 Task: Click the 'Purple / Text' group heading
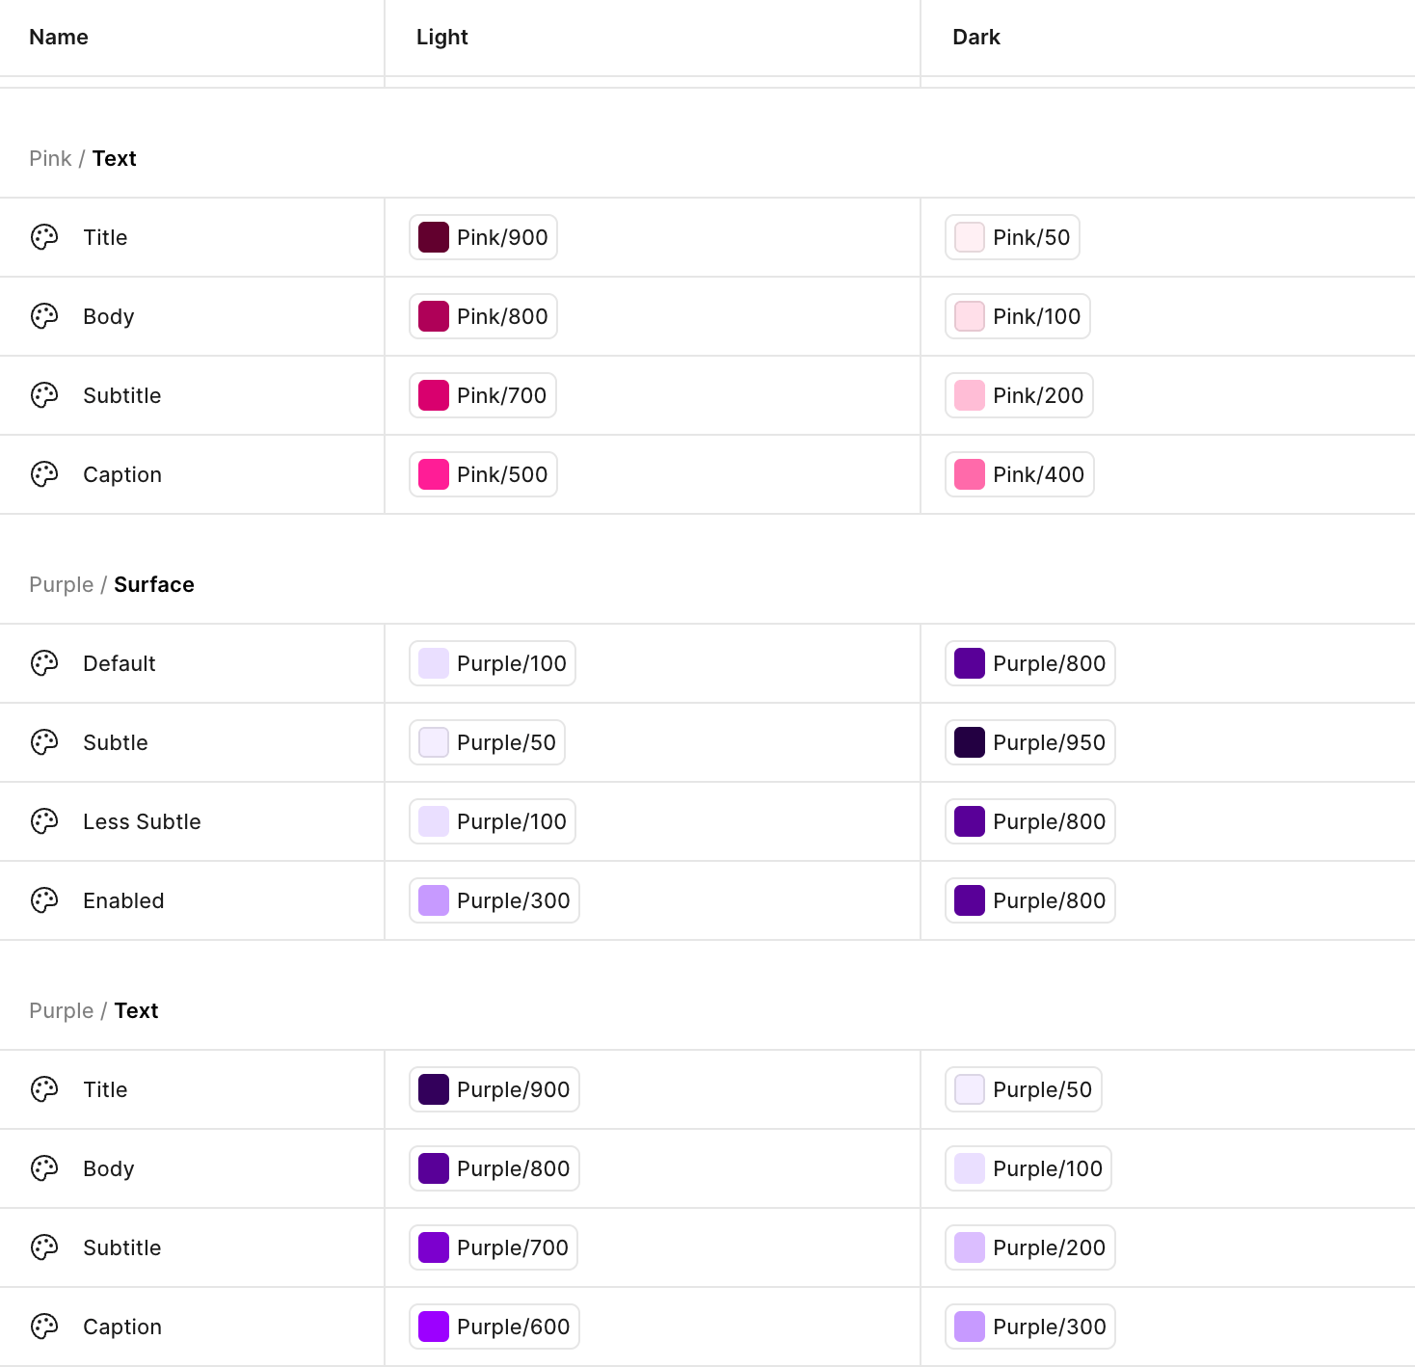tap(93, 1010)
